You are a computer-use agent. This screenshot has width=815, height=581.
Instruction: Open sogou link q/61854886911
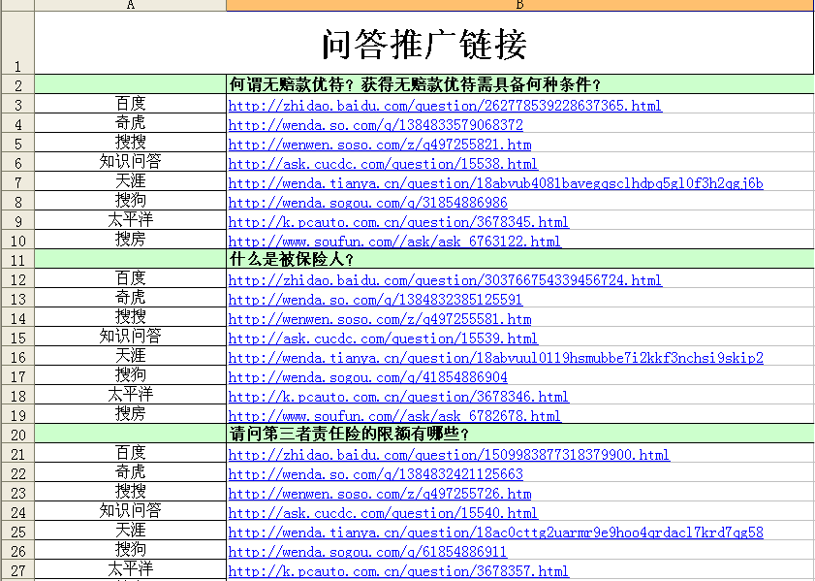(367, 552)
